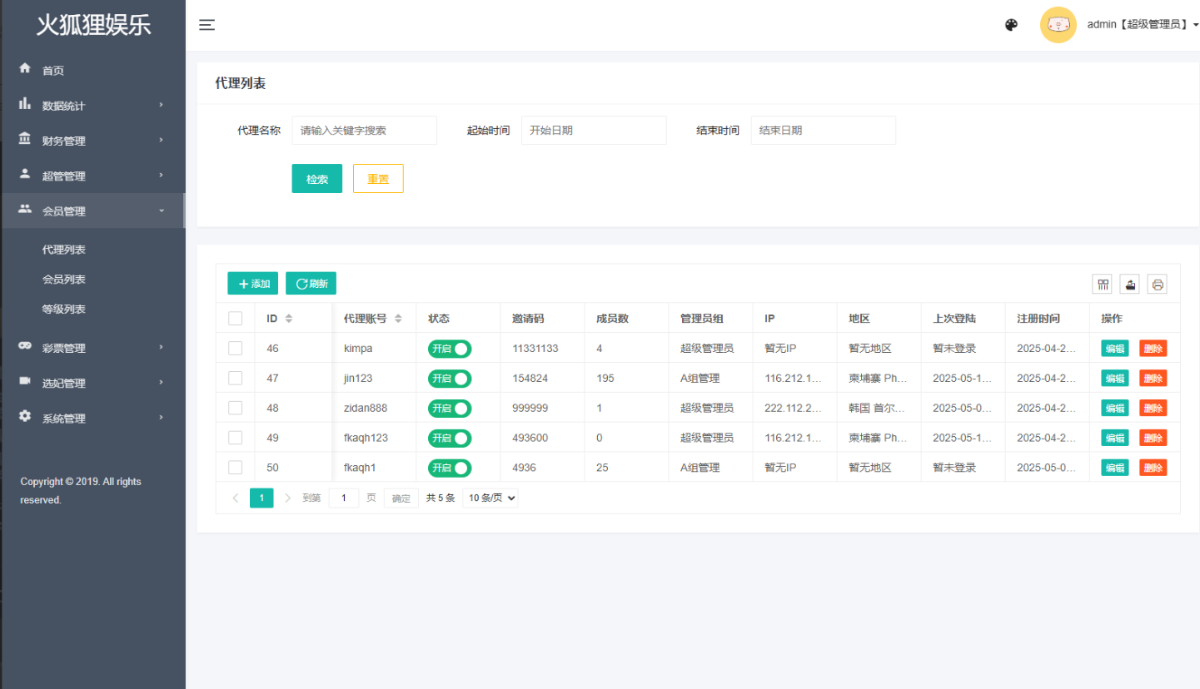Click the table print icon

pyautogui.click(x=1158, y=285)
